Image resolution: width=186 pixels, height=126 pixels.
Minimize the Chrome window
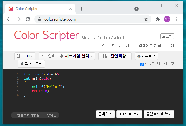[x=149, y=6]
